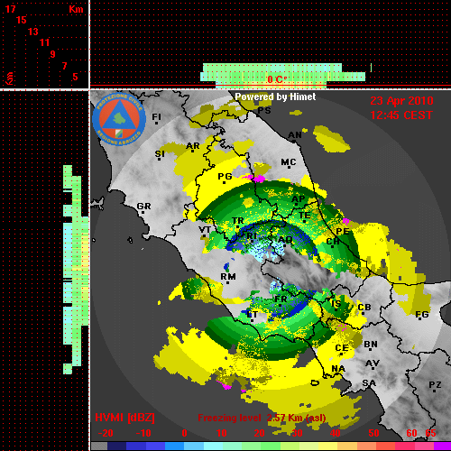Click the SA city label

pos(369,383)
